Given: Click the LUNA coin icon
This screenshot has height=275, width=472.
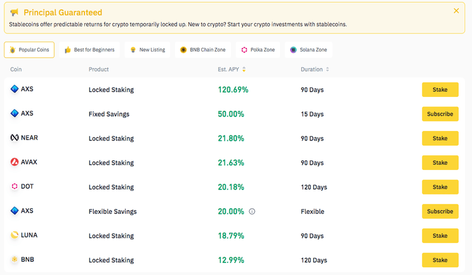Looking at the screenshot, I should pos(14,235).
